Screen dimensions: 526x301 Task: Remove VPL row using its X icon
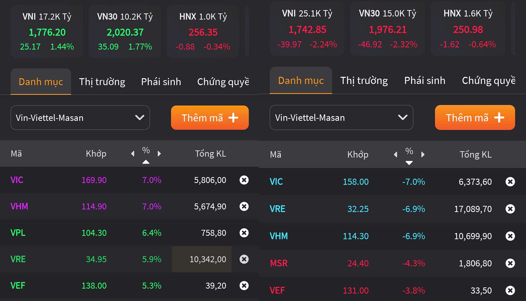tap(244, 233)
